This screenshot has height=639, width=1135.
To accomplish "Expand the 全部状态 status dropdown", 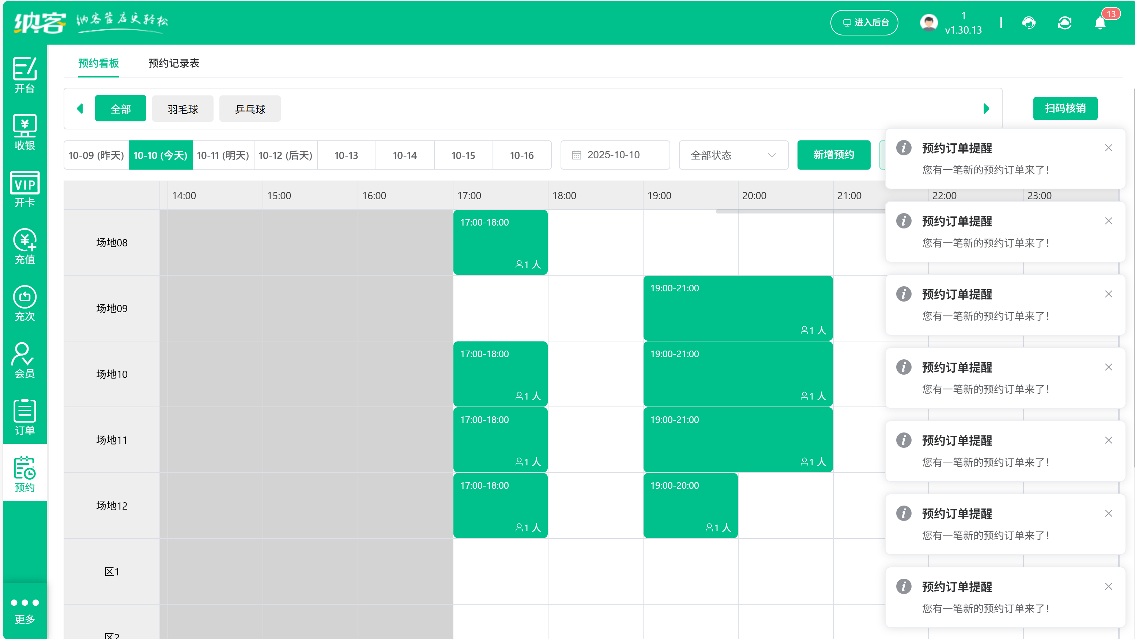I will pos(733,155).
